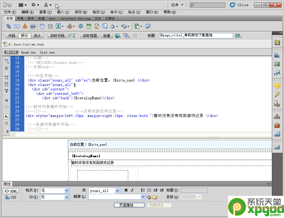Insert the Date icon
Image resolution: width=284 pixels, height=218 pixels.
click(x=89, y=26)
